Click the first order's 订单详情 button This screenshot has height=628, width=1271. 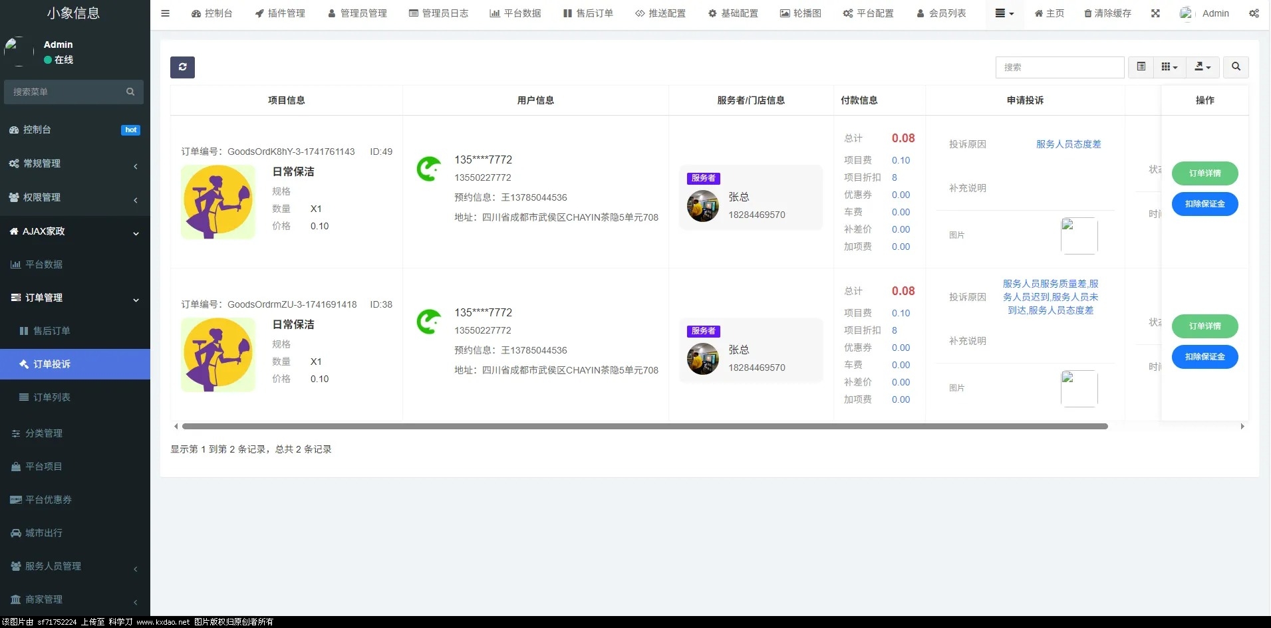(1204, 173)
